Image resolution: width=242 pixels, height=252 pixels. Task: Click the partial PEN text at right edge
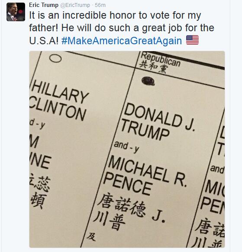(x=212, y=205)
